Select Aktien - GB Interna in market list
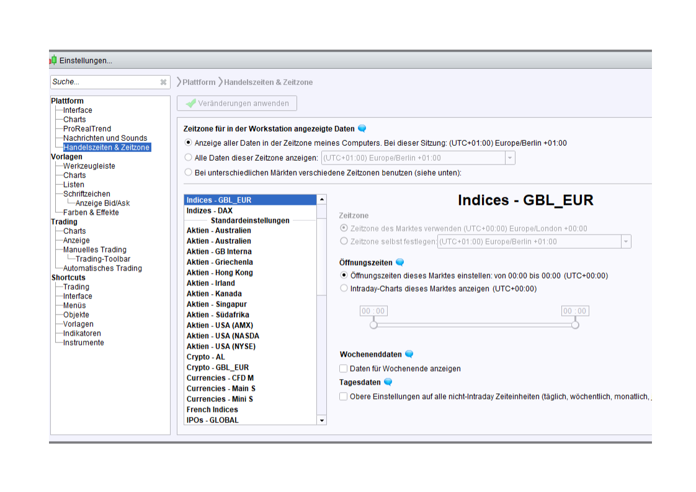Viewport: 696px width, 492px height. coord(251,251)
